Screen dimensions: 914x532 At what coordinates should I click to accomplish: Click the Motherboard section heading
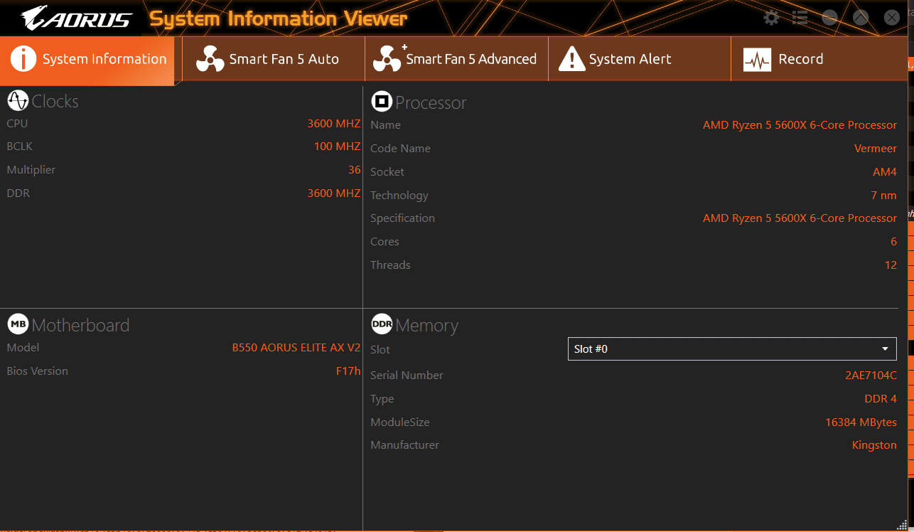pyautogui.click(x=80, y=325)
